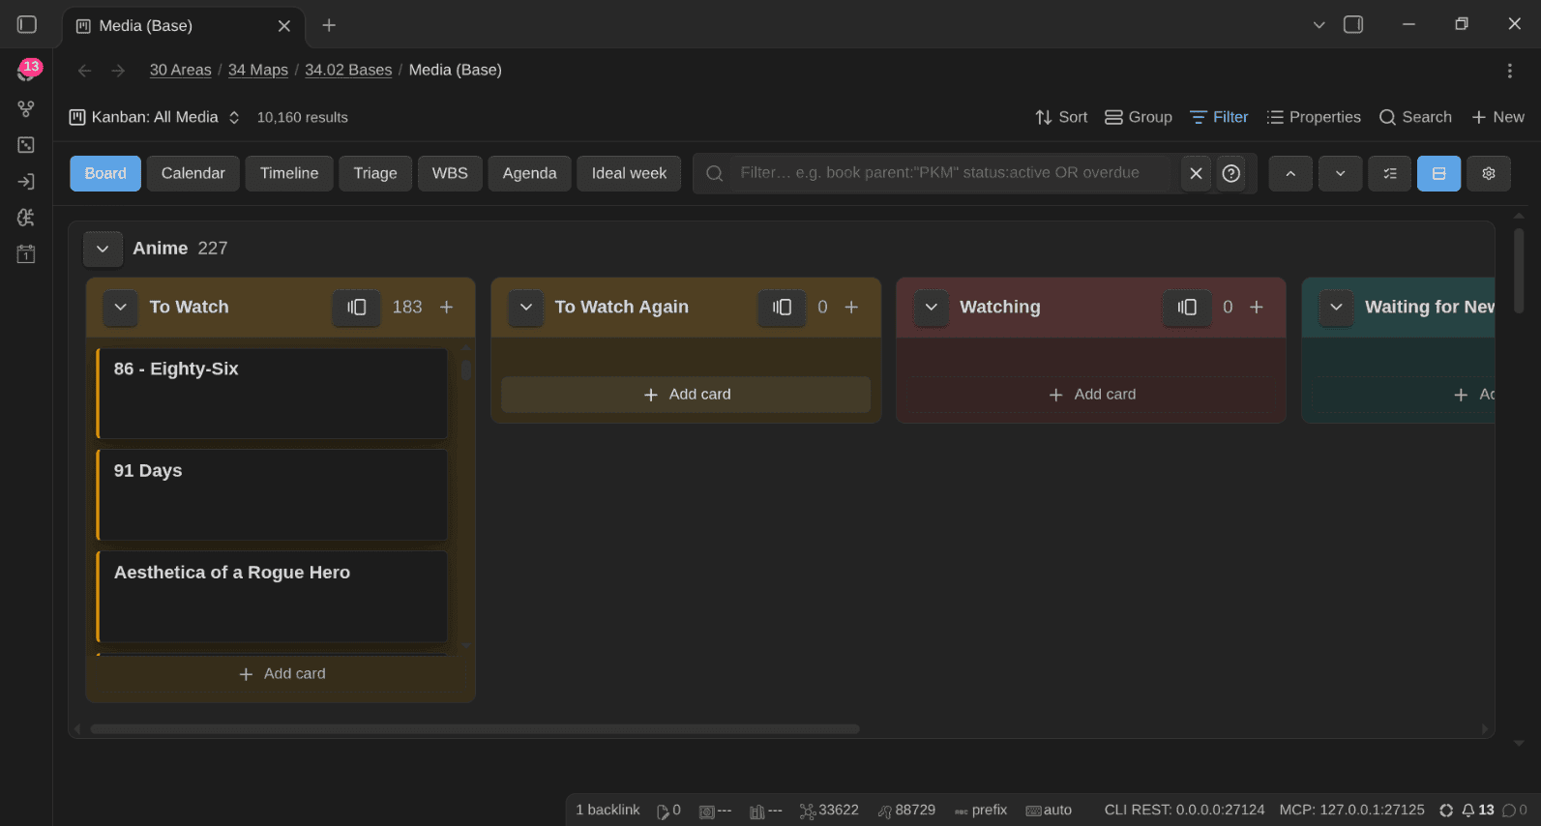Click the New button in the toolbar

point(1497,117)
